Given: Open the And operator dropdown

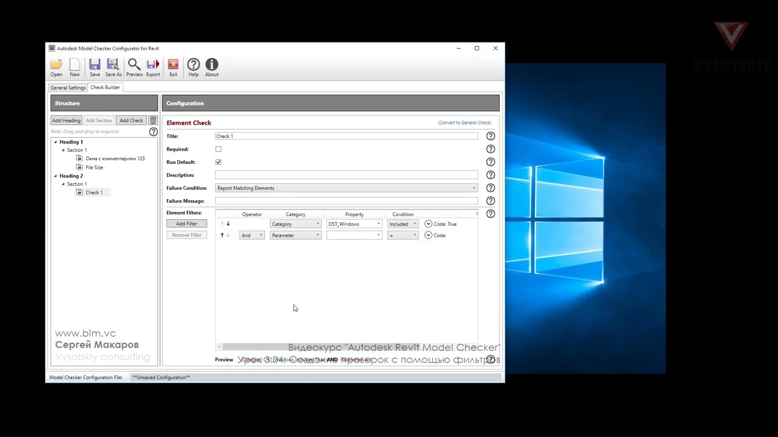Looking at the screenshot, I should pos(252,235).
